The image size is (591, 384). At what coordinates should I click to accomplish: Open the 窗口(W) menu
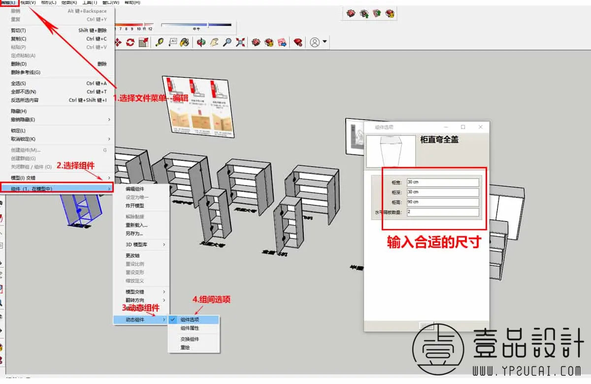[111, 2]
